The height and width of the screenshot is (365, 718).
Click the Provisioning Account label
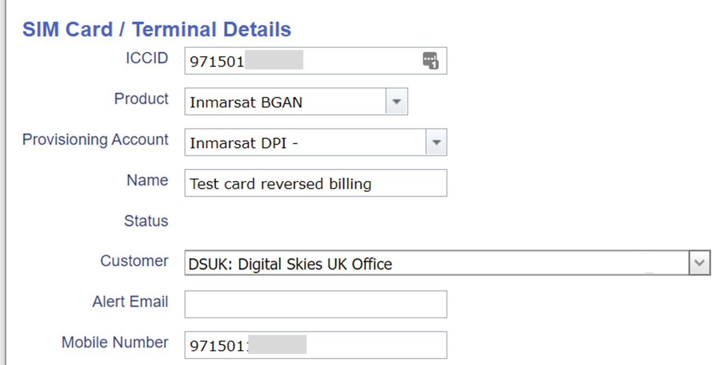(95, 139)
